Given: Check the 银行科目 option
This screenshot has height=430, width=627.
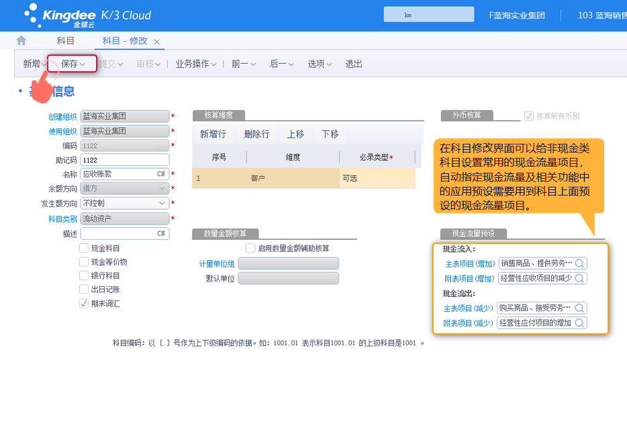Looking at the screenshot, I should [83, 275].
